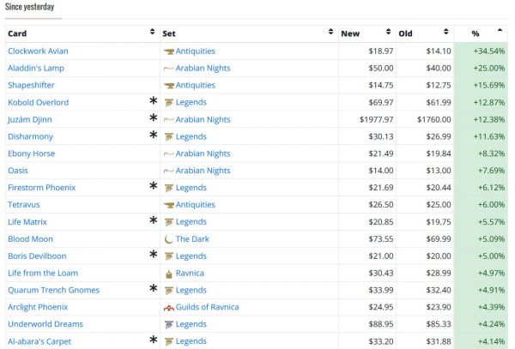The image size is (515, 349).
Task: Click Arabian Nights set icon in Juzám Djinn row
Action: coord(168,119)
